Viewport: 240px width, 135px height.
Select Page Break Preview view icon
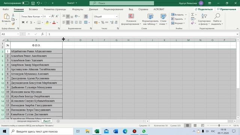202,126
